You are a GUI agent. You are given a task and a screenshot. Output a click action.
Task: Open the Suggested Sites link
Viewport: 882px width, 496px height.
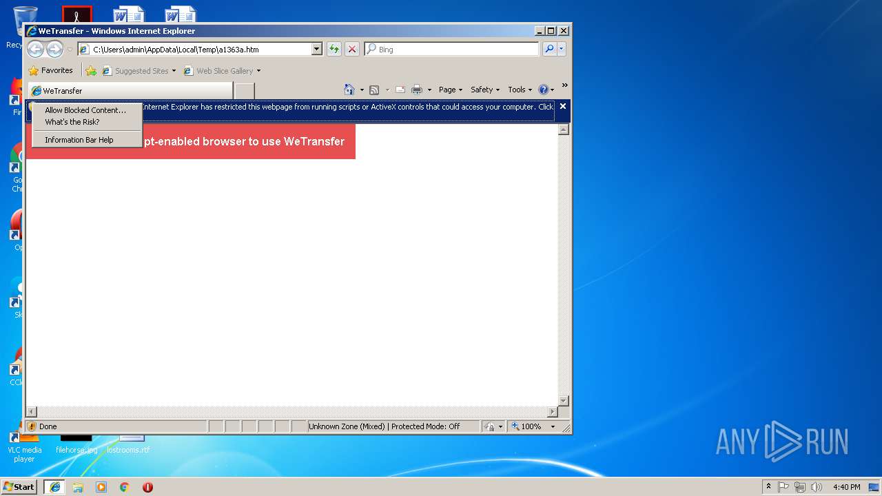click(139, 71)
